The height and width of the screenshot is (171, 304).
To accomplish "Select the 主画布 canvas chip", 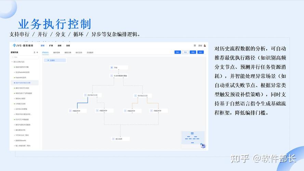I will [x=55, y=60].
